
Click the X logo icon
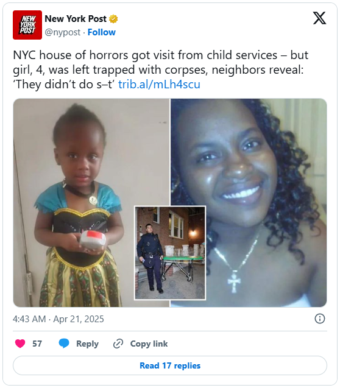click(319, 18)
